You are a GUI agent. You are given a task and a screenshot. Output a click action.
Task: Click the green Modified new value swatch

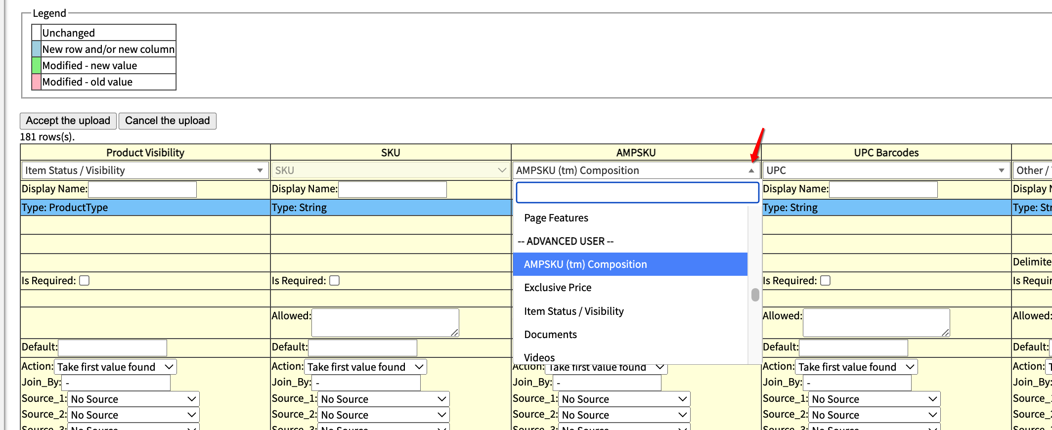pyautogui.click(x=36, y=65)
